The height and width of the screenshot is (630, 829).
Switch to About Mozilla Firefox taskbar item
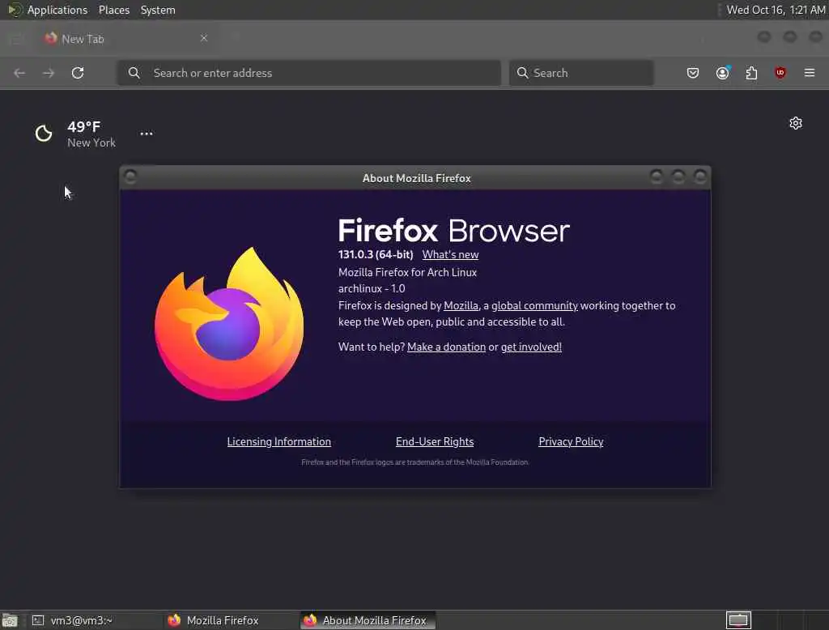(x=368, y=620)
